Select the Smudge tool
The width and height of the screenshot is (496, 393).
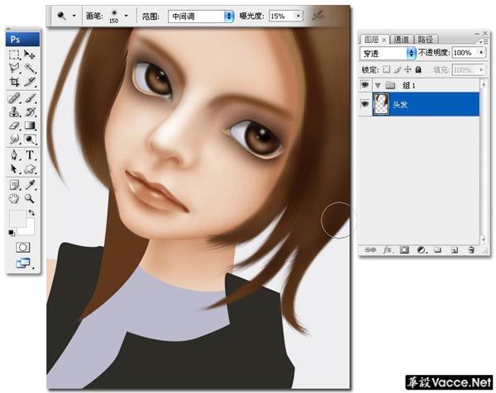click(x=14, y=139)
